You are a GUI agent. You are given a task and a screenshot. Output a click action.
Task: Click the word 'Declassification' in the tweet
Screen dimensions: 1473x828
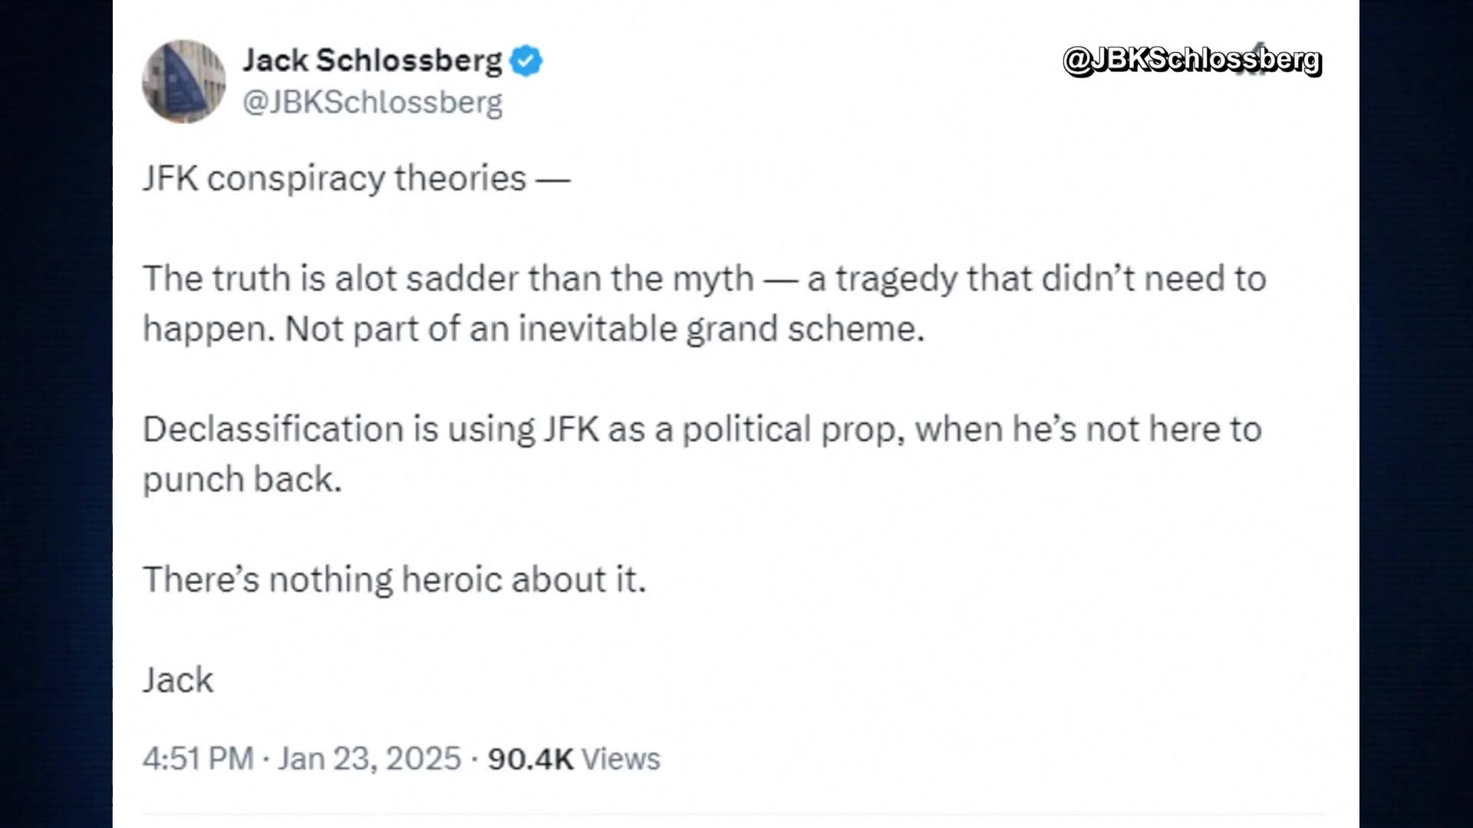click(273, 429)
